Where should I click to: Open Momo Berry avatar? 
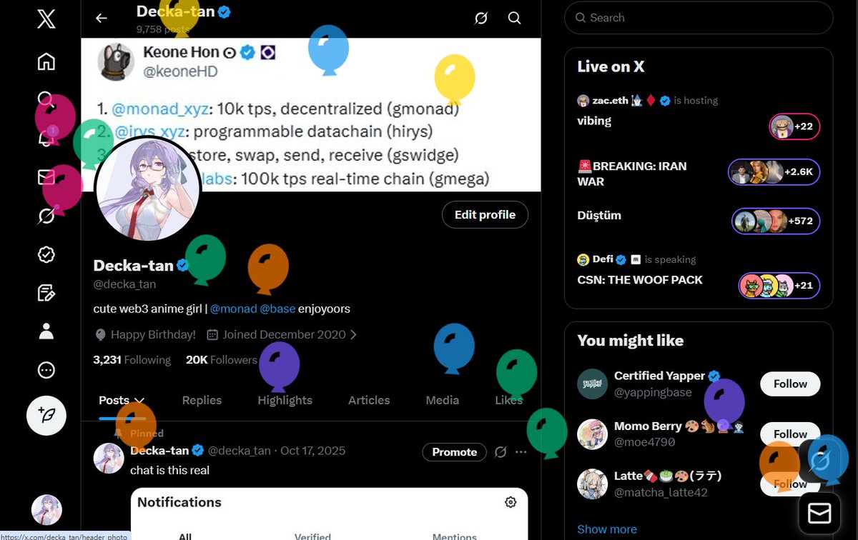click(592, 434)
